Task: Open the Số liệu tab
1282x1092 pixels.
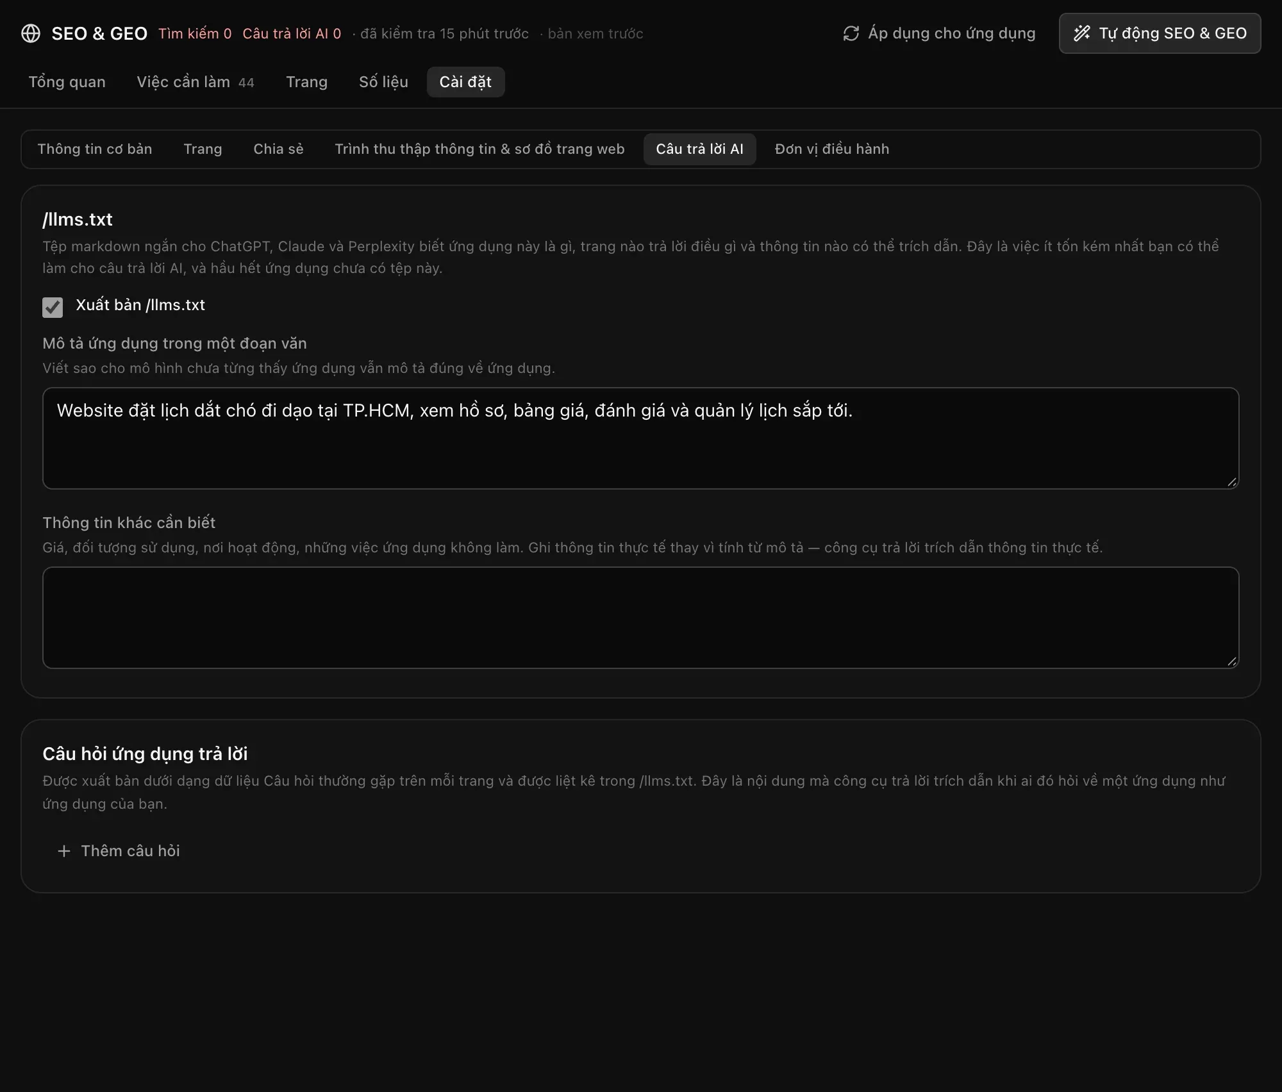Action: click(x=383, y=82)
